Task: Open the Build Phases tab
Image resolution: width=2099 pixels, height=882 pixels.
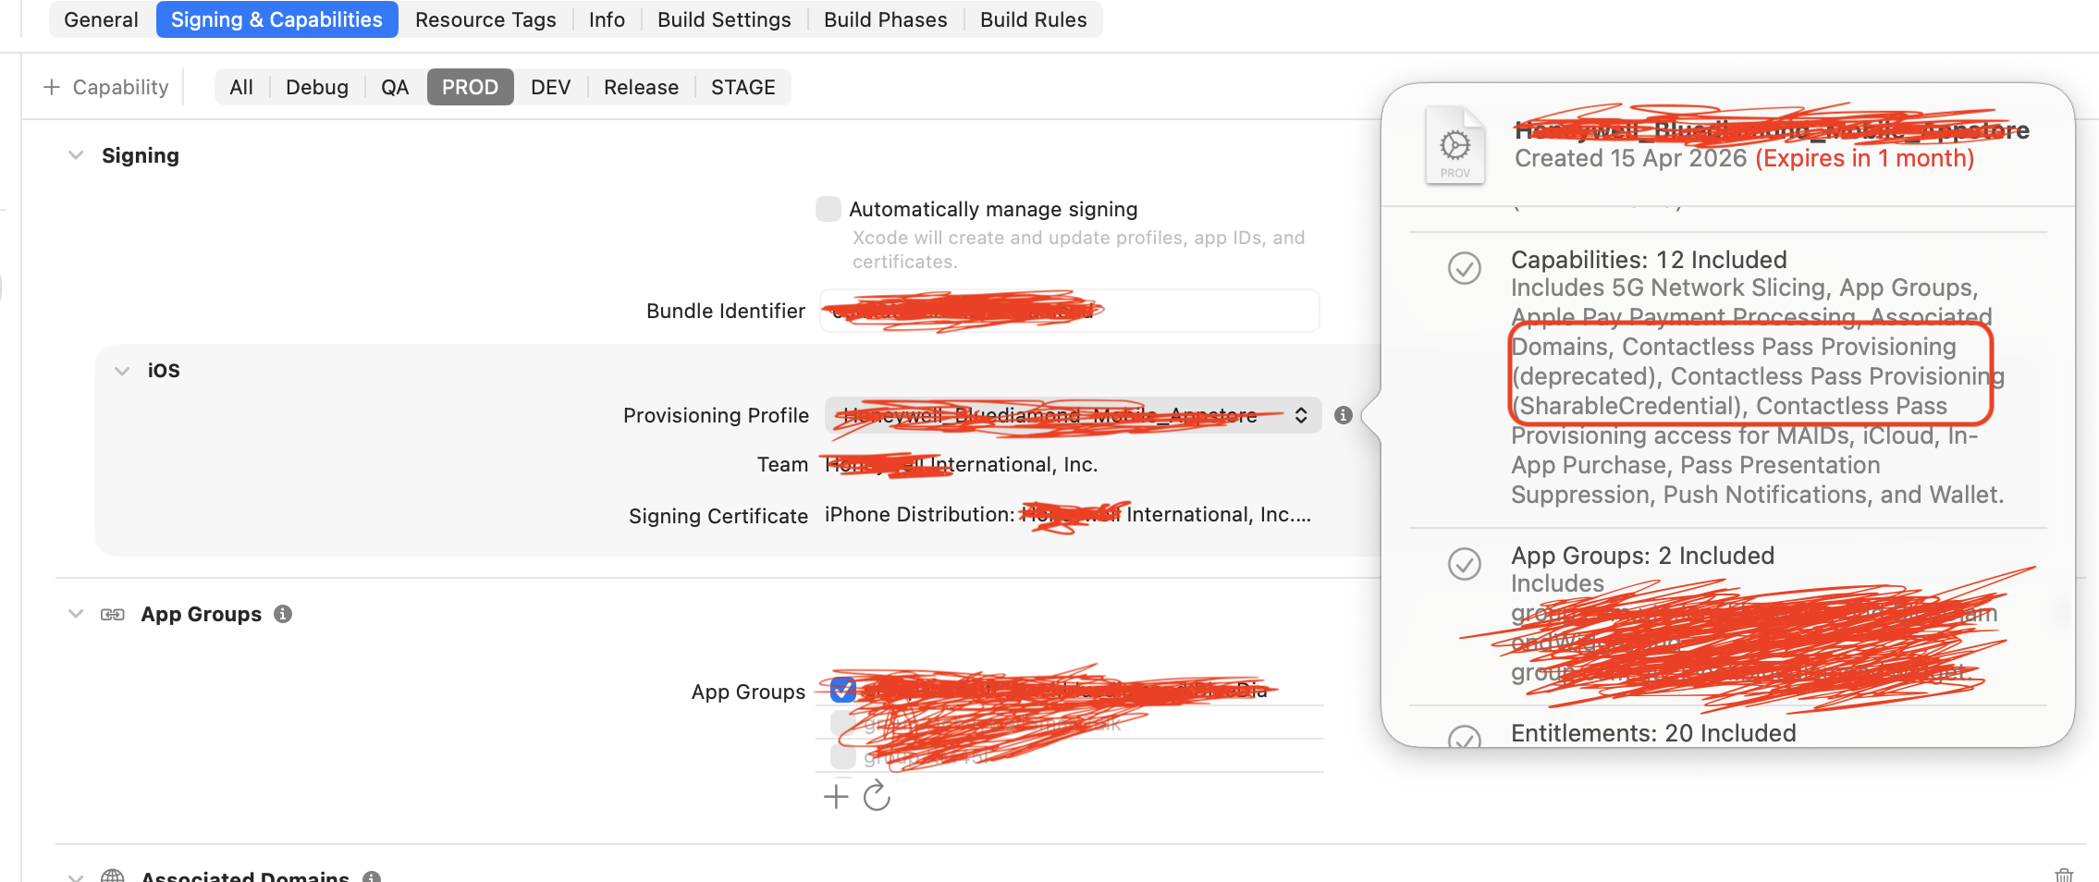Action: click(885, 19)
